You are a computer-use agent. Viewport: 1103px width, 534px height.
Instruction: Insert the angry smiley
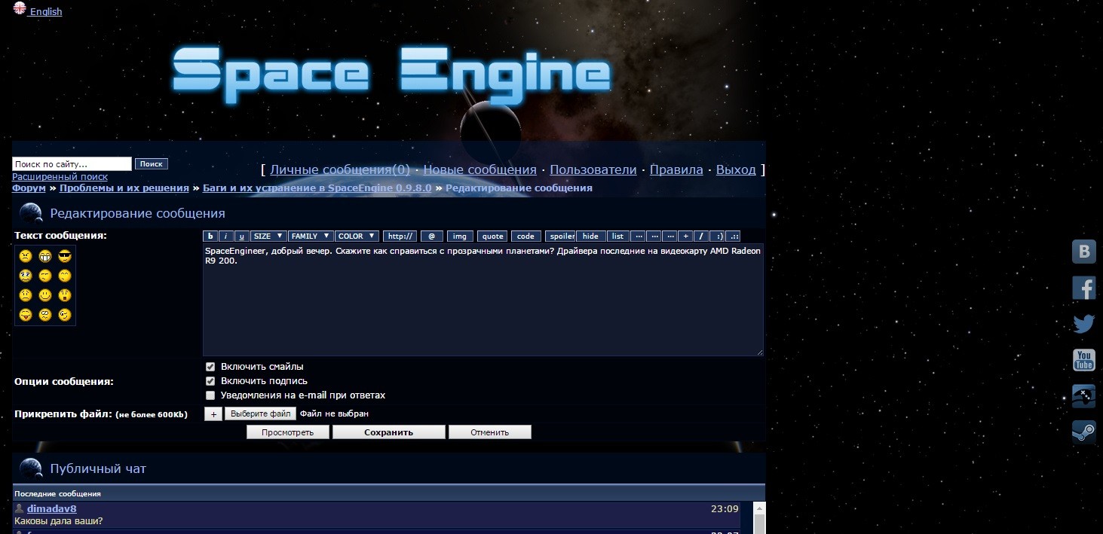pos(26,256)
